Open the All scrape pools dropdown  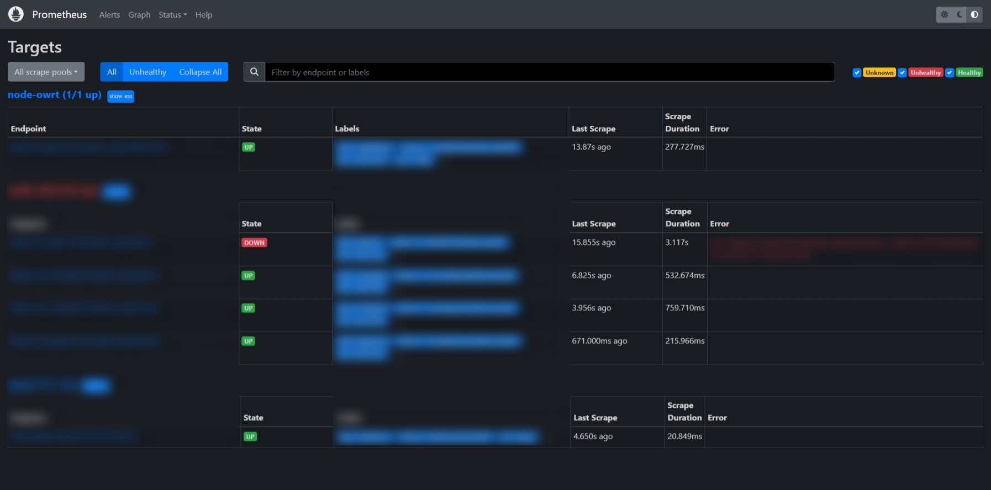pyautogui.click(x=46, y=72)
